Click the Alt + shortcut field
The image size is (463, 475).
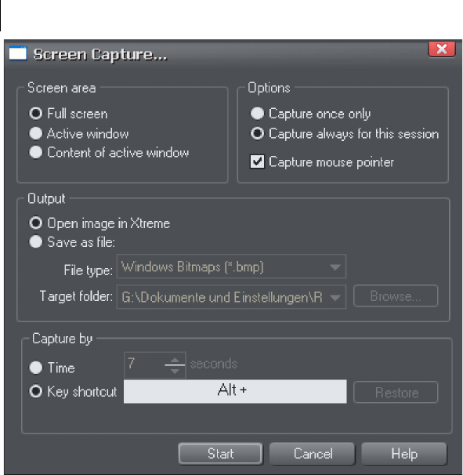point(235,391)
